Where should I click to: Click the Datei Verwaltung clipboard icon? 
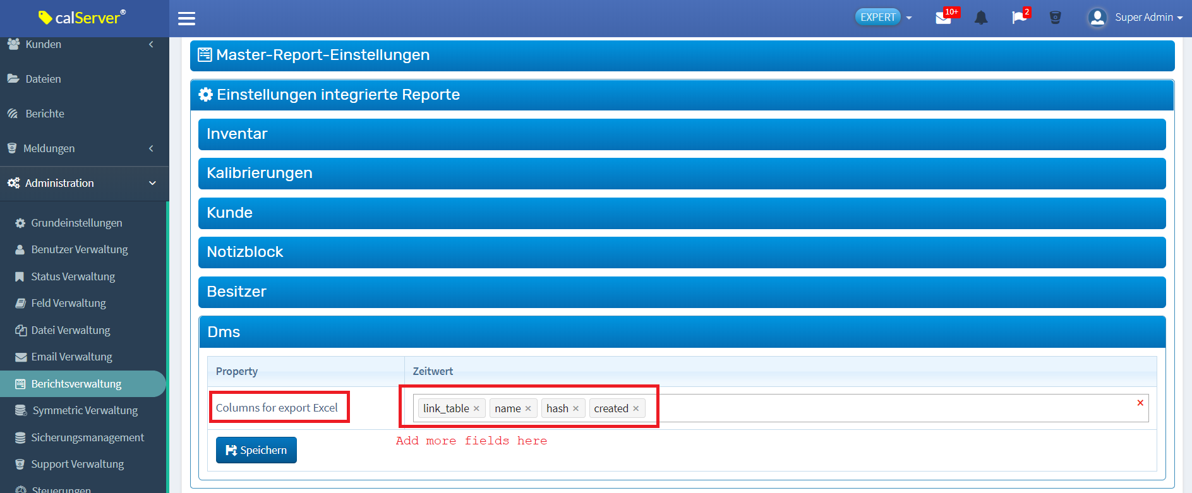coord(21,330)
